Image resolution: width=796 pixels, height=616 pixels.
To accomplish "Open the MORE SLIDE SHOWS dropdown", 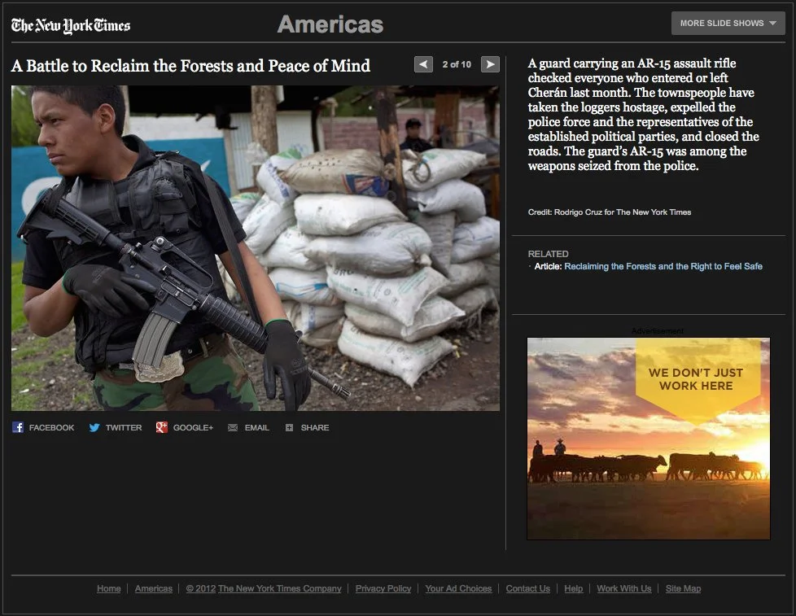I will tap(727, 24).
